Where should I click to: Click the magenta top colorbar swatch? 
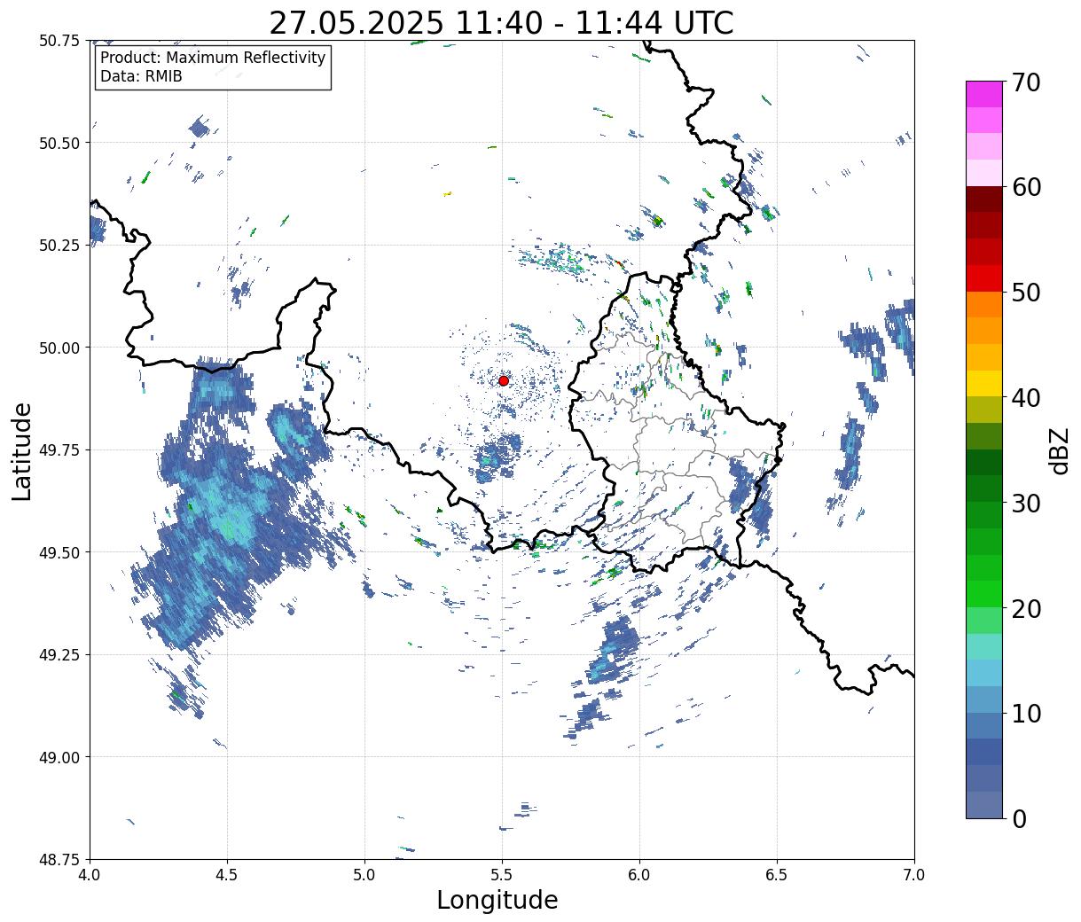pyautogui.click(x=984, y=94)
